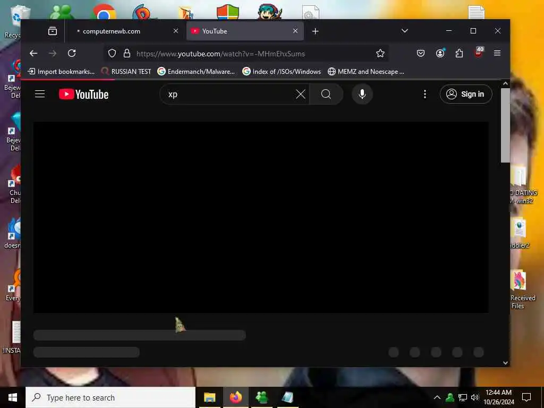
Task: Go to YouTube home via logo
Action: point(83,95)
